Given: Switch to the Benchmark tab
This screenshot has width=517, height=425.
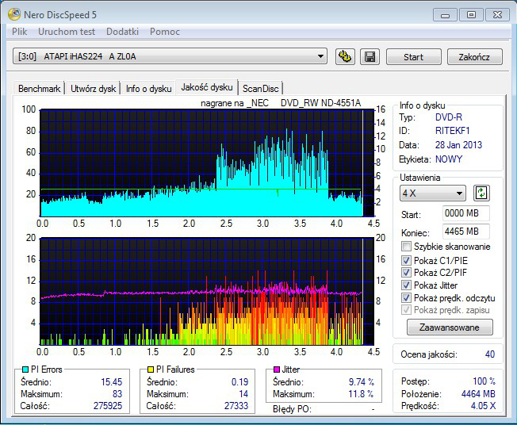Looking at the screenshot, I should [x=39, y=89].
